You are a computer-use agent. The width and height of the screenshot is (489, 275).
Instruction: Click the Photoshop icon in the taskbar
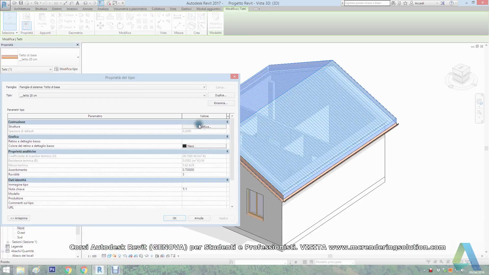click(52, 269)
